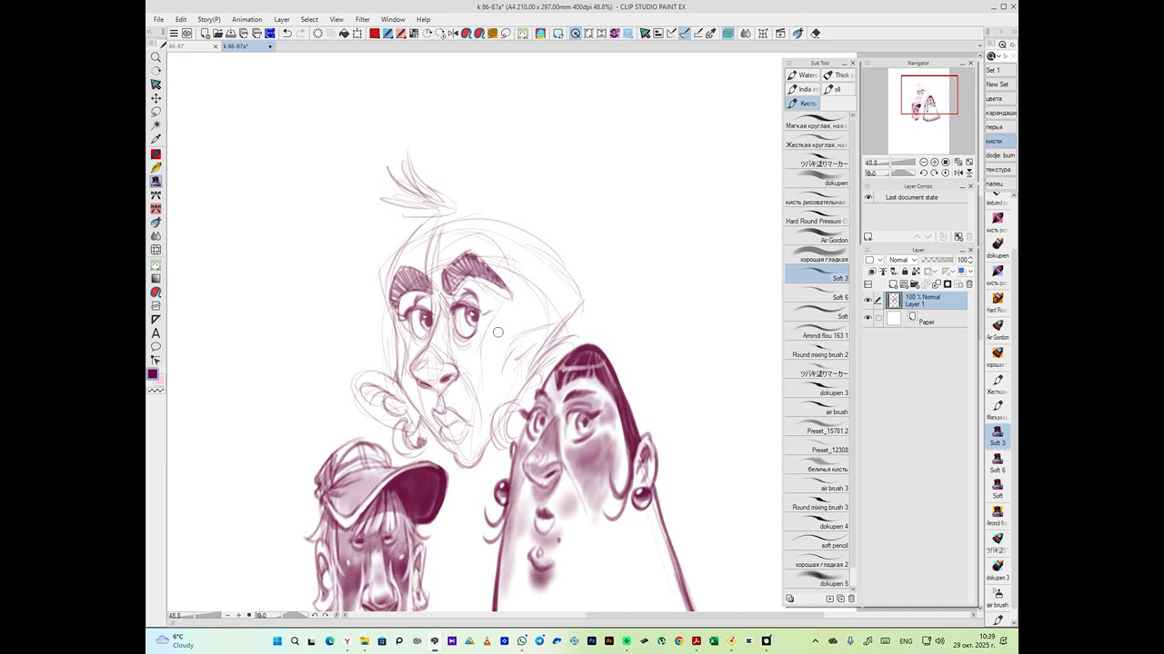This screenshot has height=654, width=1164.
Task: Open the Story(P) menu
Action: (209, 19)
